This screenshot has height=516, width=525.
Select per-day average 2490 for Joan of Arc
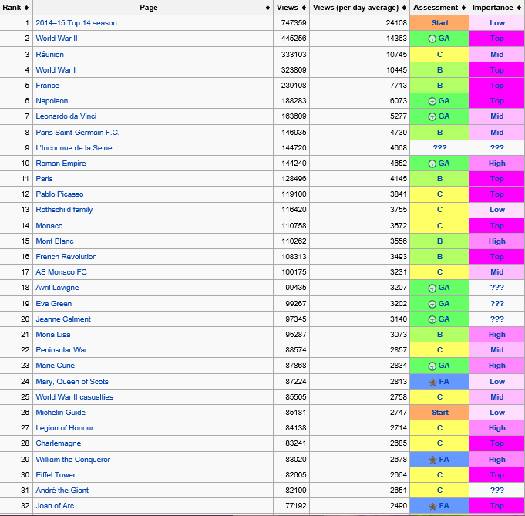point(399,506)
